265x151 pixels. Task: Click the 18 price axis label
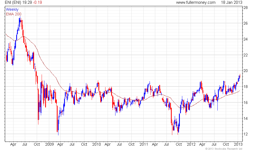point(246,87)
